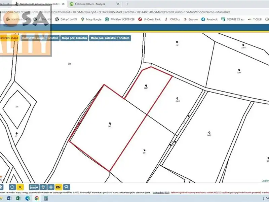Switch to Mapa poz. katastru layer
Screen dimensions: 269x202
click(x=74, y=38)
